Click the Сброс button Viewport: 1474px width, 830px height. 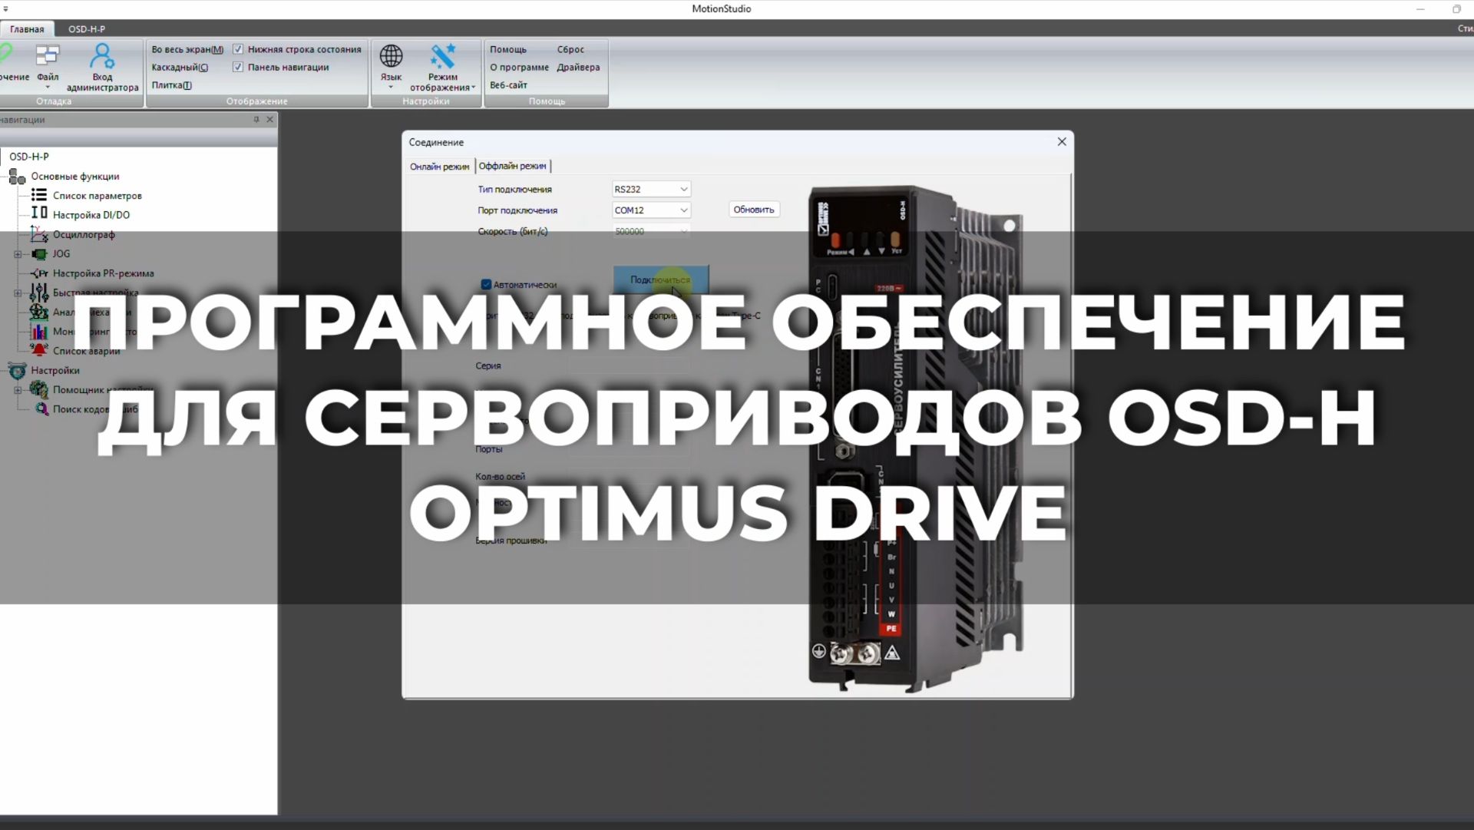tap(570, 49)
